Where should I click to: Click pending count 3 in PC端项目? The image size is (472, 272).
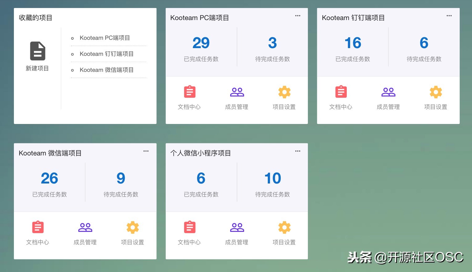[x=272, y=43]
